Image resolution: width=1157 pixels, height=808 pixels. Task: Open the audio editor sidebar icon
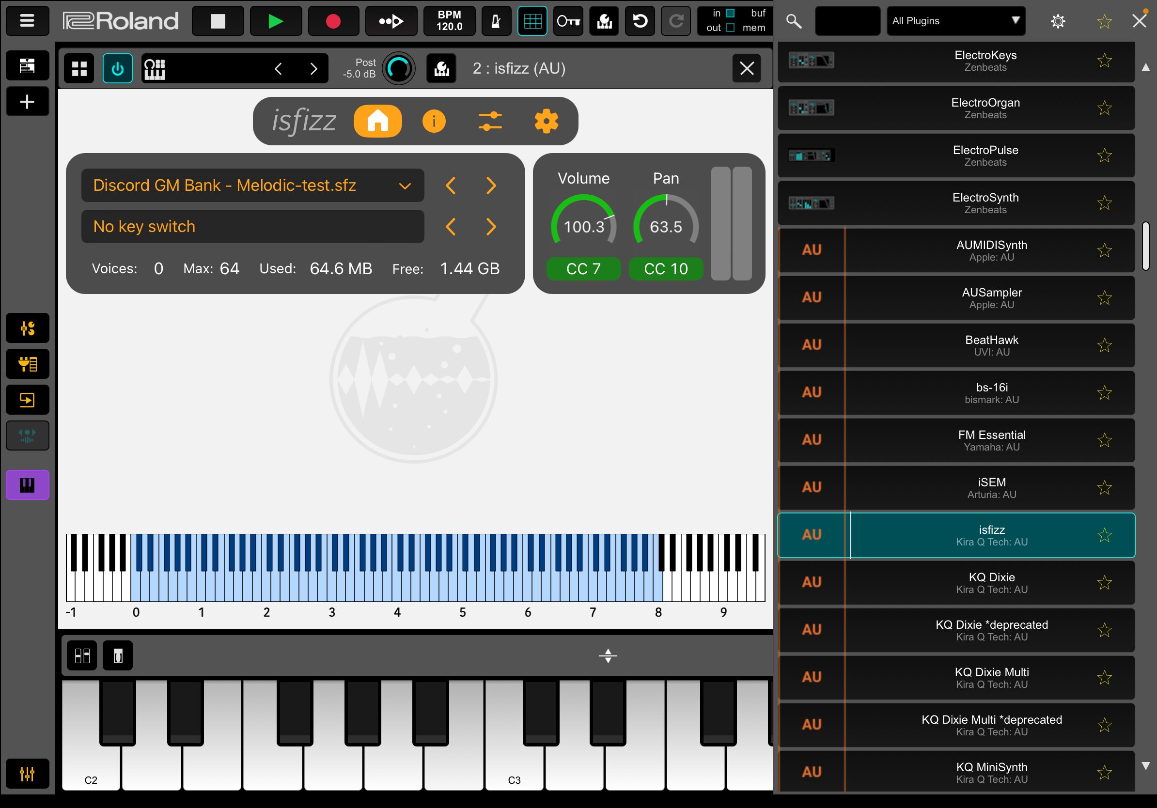27,436
